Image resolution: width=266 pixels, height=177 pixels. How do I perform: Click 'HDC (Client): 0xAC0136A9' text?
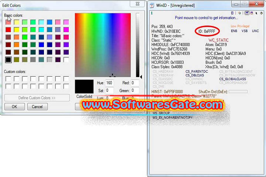click(226, 53)
